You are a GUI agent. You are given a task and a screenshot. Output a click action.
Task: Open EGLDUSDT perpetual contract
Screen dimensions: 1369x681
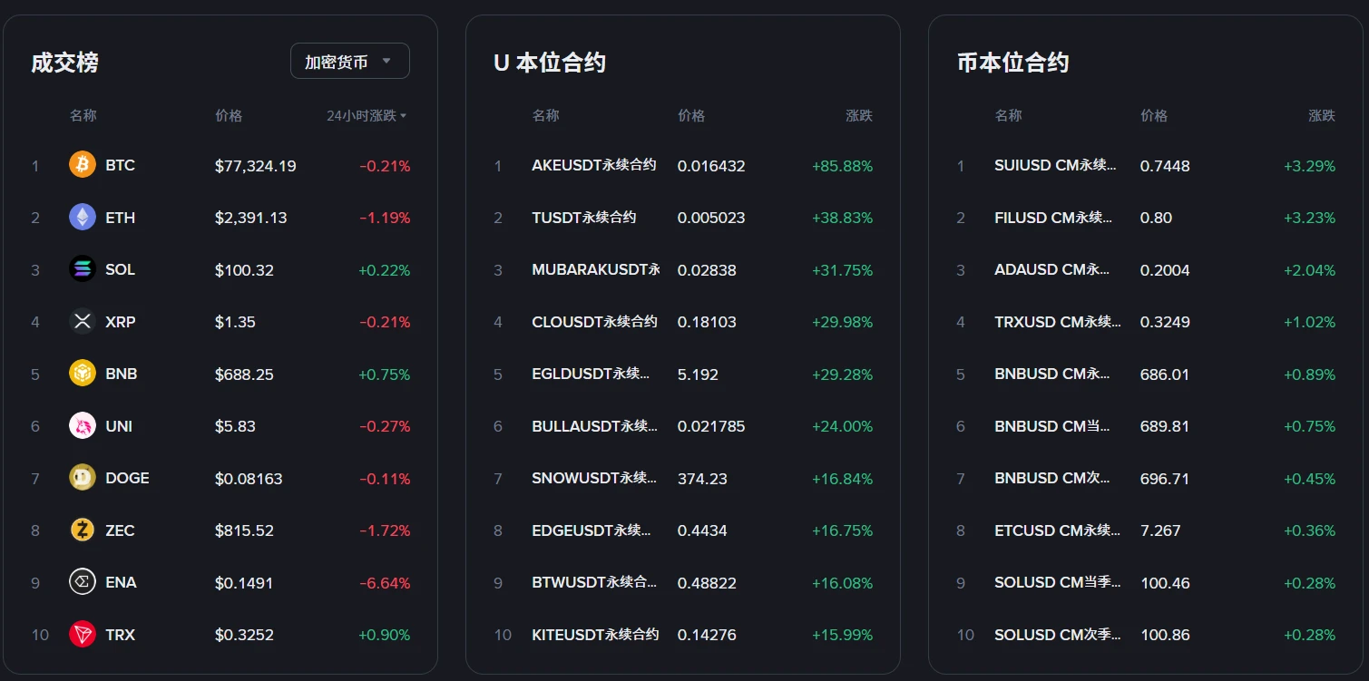592,375
